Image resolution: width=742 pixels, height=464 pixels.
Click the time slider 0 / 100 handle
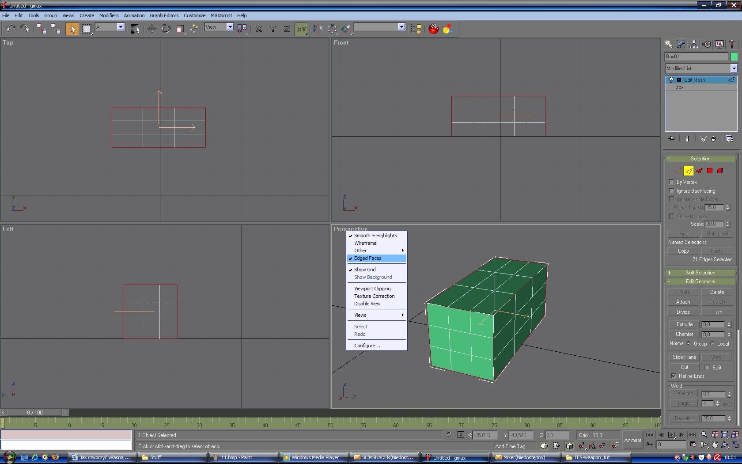pyautogui.click(x=35, y=412)
